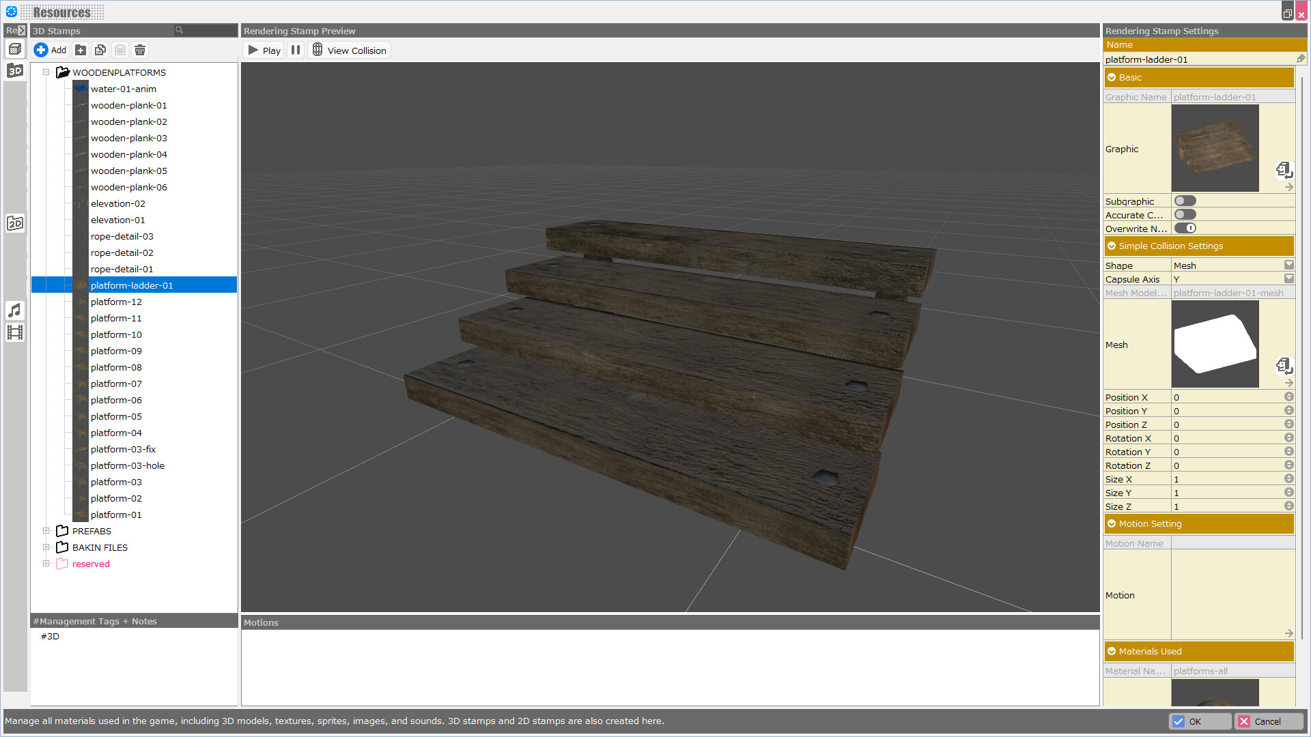The image size is (1311, 737).
Task: Expand the PREFABS folder
Action: [46, 531]
